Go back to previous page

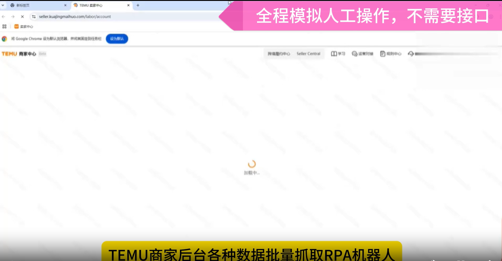tap(4, 17)
